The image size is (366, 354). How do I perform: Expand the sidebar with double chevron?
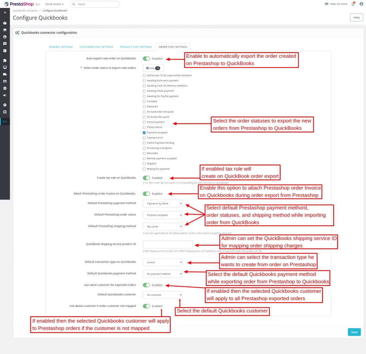[5, 12]
